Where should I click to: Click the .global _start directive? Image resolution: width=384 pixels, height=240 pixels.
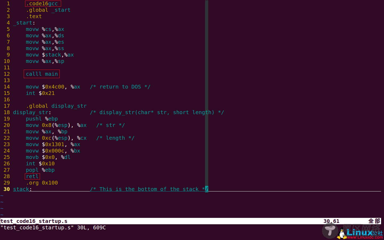tap(48, 10)
